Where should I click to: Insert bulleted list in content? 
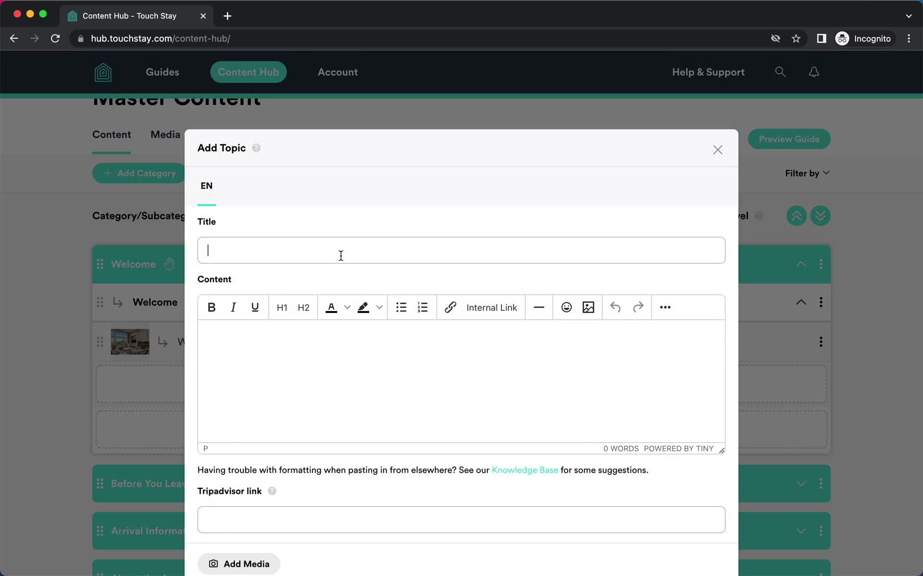tap(401, 307)
